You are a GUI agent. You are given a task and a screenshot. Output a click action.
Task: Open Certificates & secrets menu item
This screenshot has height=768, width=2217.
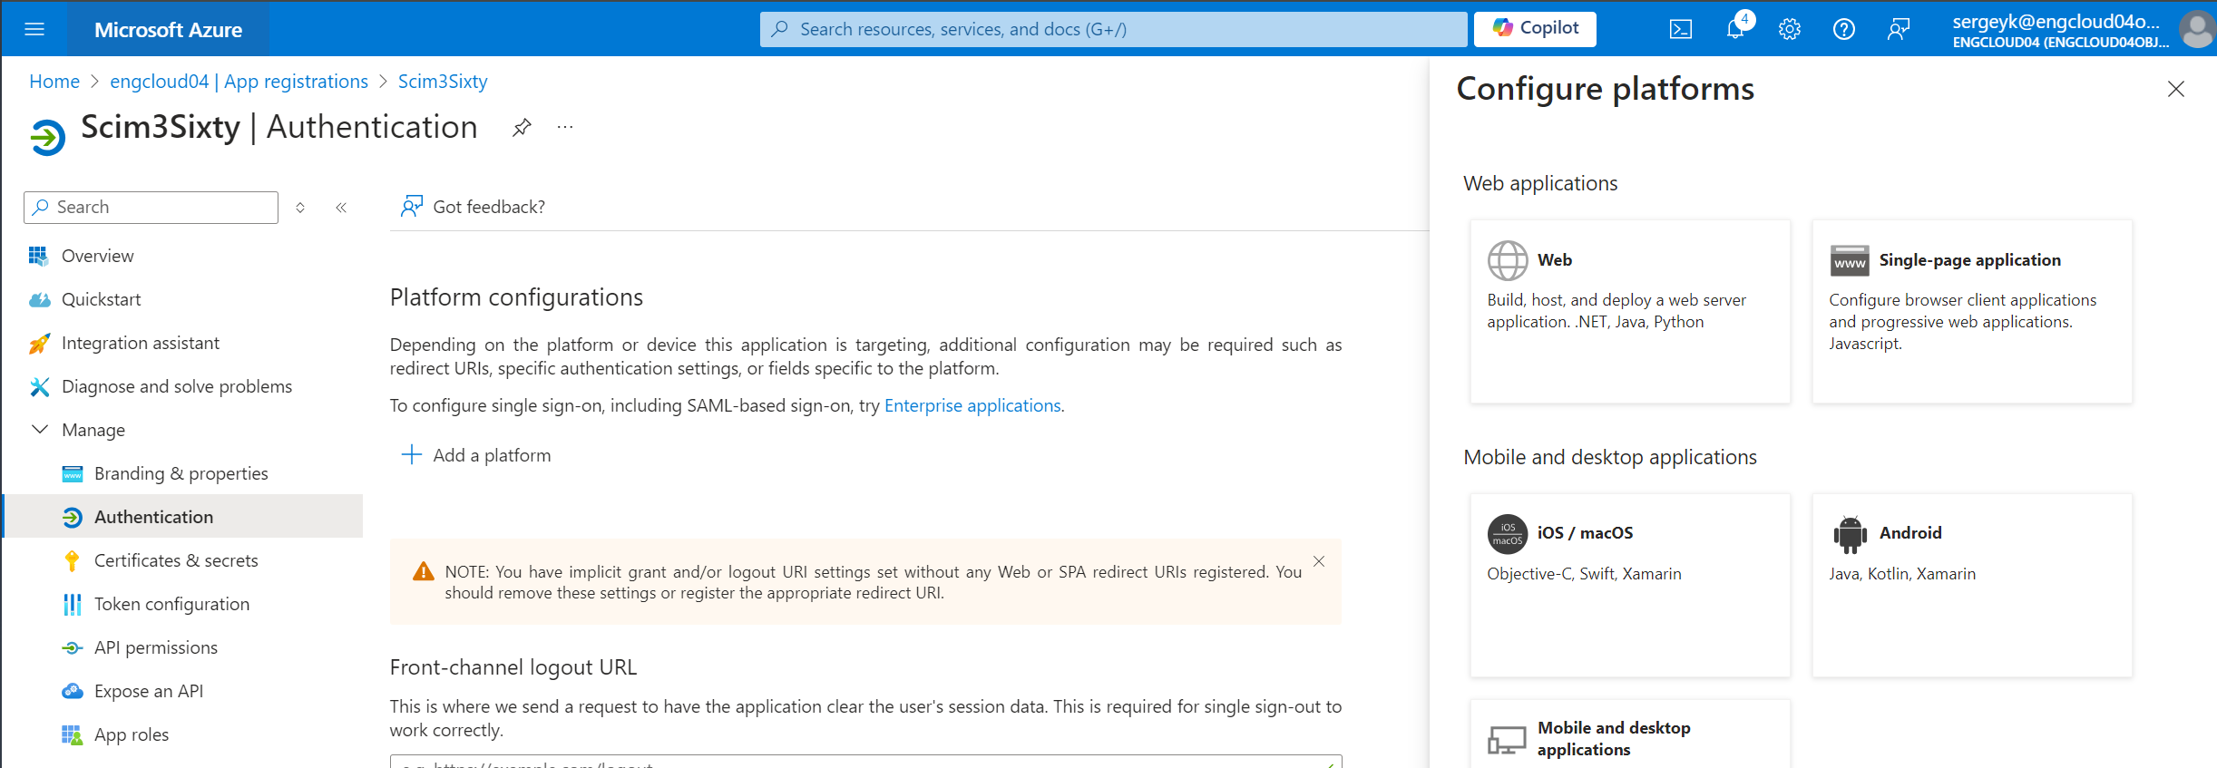coord(176,560)
